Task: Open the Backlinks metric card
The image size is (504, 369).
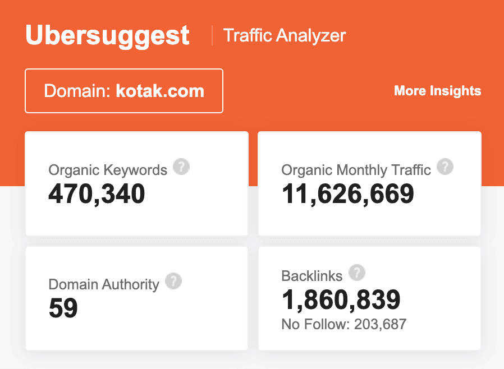Action: (x=369, y=298)
